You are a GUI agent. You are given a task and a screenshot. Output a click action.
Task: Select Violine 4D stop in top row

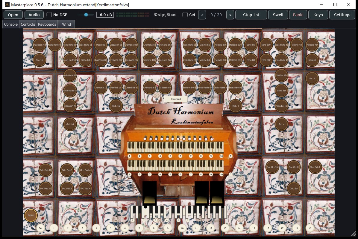[297, 45]
